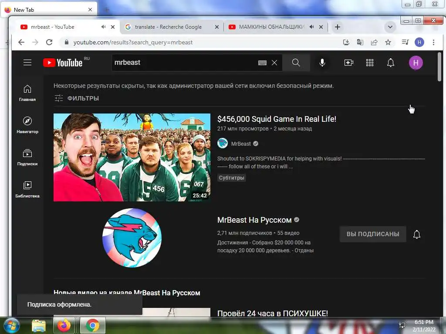
Task: Click the browser back arrow
Action: tap(21, 42)
